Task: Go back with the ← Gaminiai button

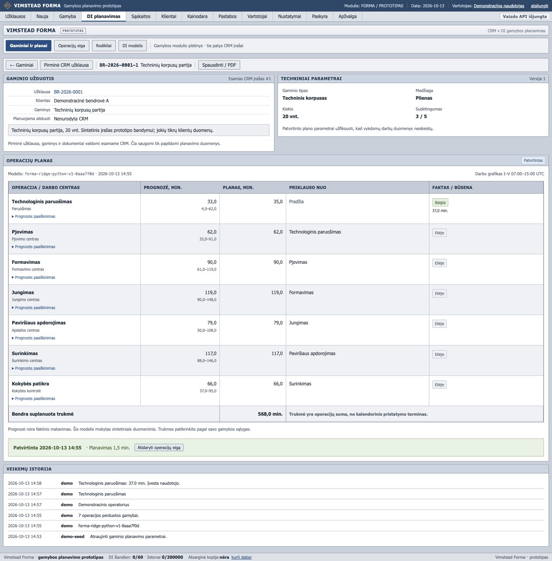Action: 22,65
